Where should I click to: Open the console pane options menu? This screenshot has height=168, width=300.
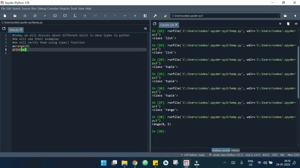click(x=296, y=24)
